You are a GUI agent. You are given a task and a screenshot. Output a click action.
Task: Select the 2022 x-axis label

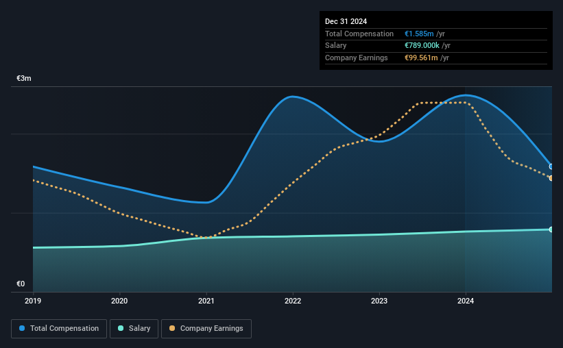click(x=293, y=301)
